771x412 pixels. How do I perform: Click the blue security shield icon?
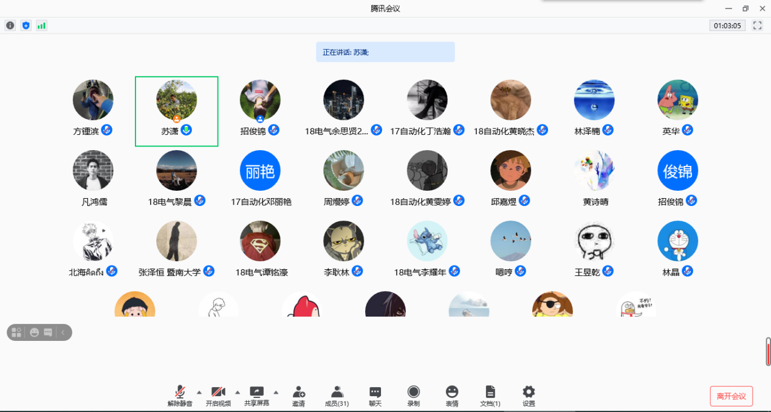26,26
